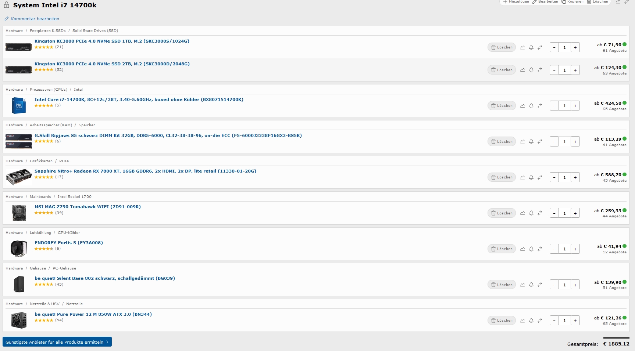Open 'Arbeitsspeicher (RAM)' breadcrumb category
Viewport: 635px width, 351px height.
pos(51,125)
